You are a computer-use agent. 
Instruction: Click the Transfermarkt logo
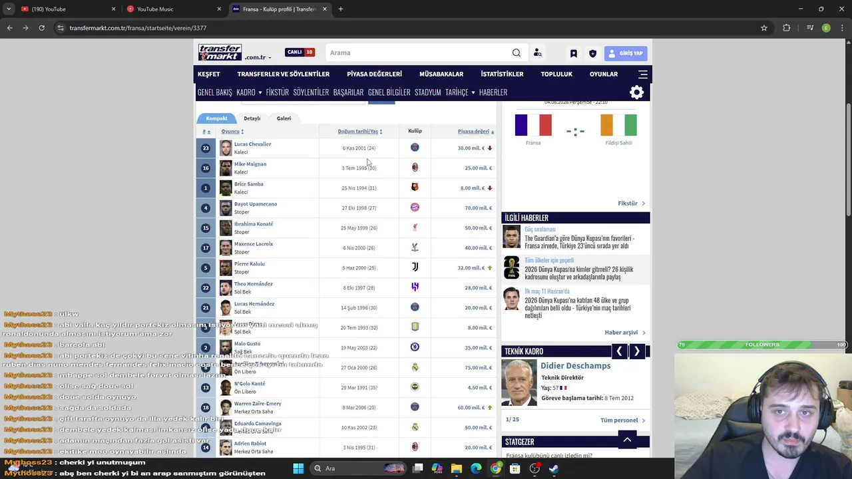point(220,53)
